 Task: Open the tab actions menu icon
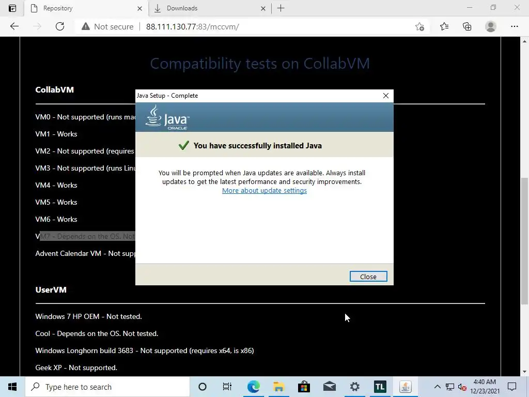[x=12, y=8]
